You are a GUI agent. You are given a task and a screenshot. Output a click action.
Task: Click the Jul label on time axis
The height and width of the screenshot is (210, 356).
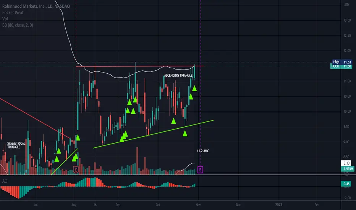36,205
